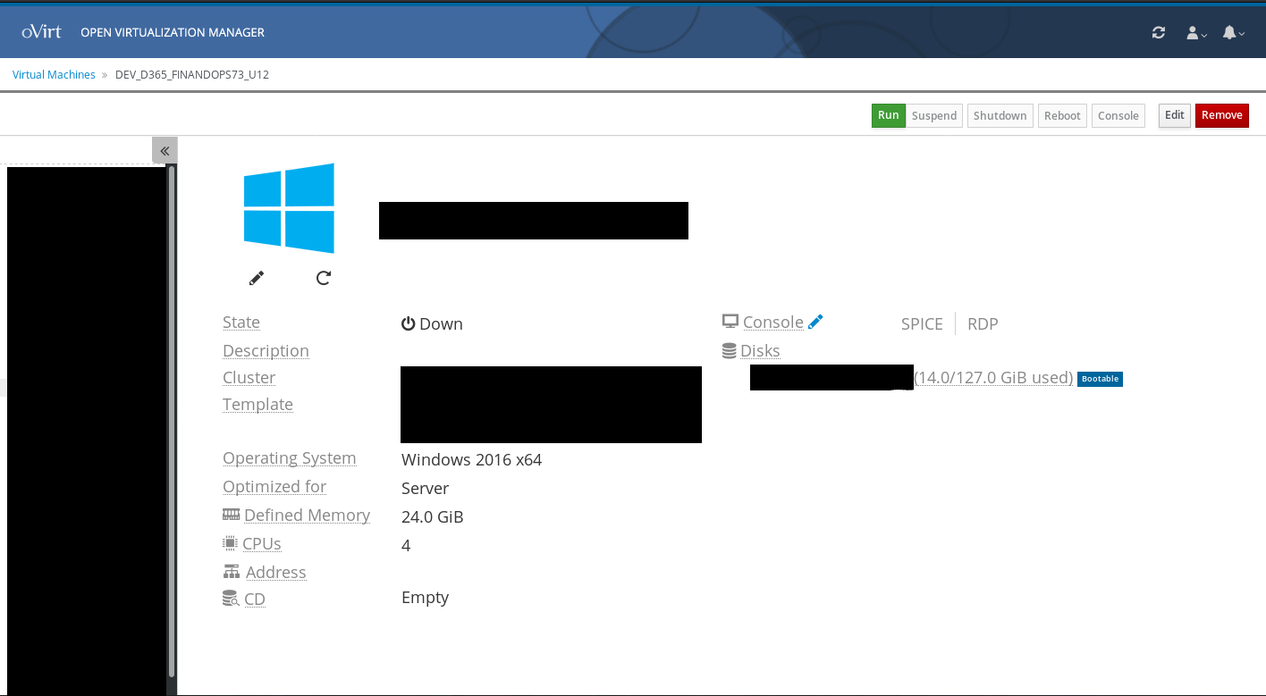Collapse the left sidebar panel
This screenshot has height=696, width=1266.
tap(165, 150)
